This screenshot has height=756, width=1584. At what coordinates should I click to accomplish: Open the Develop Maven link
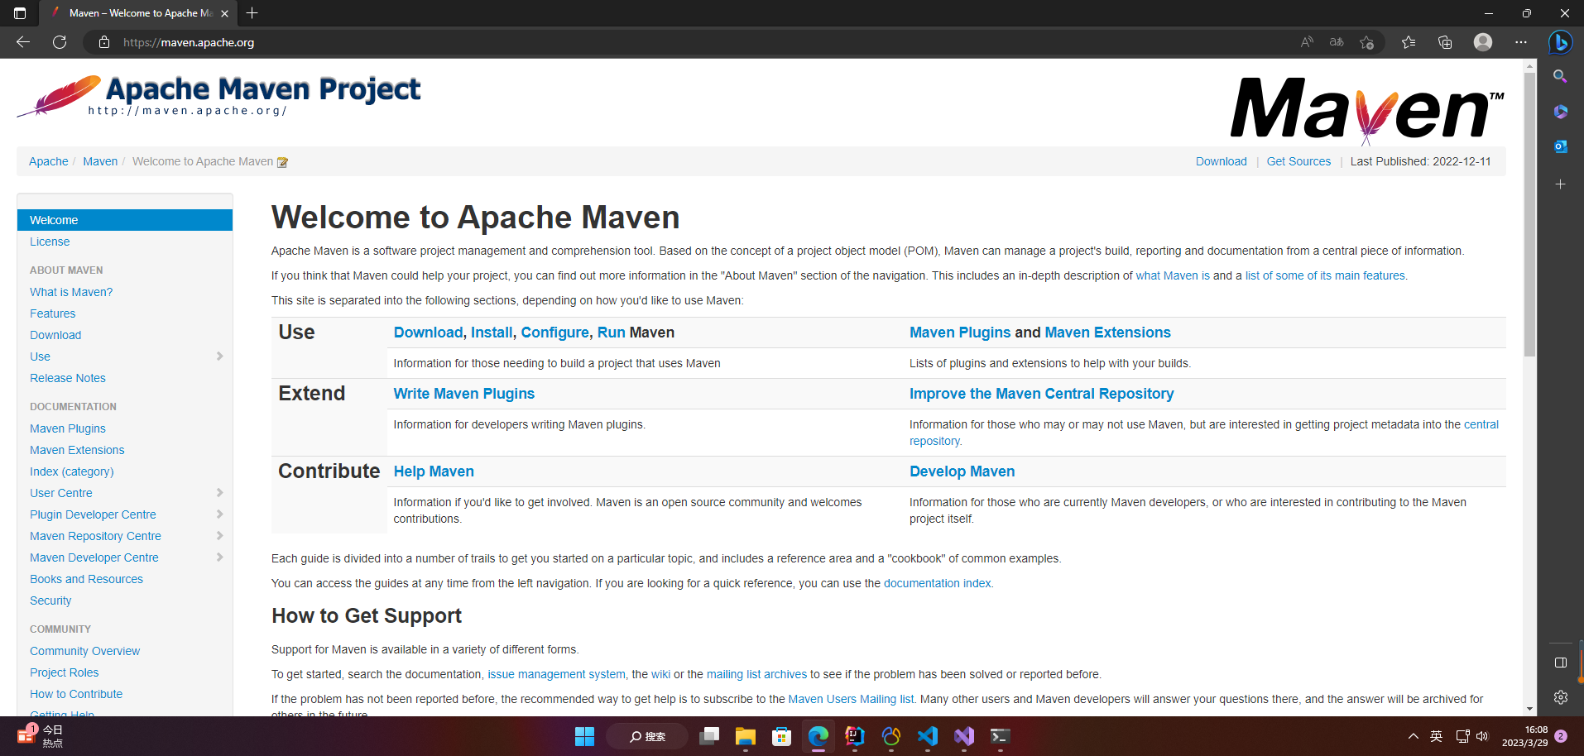point(962,471)
